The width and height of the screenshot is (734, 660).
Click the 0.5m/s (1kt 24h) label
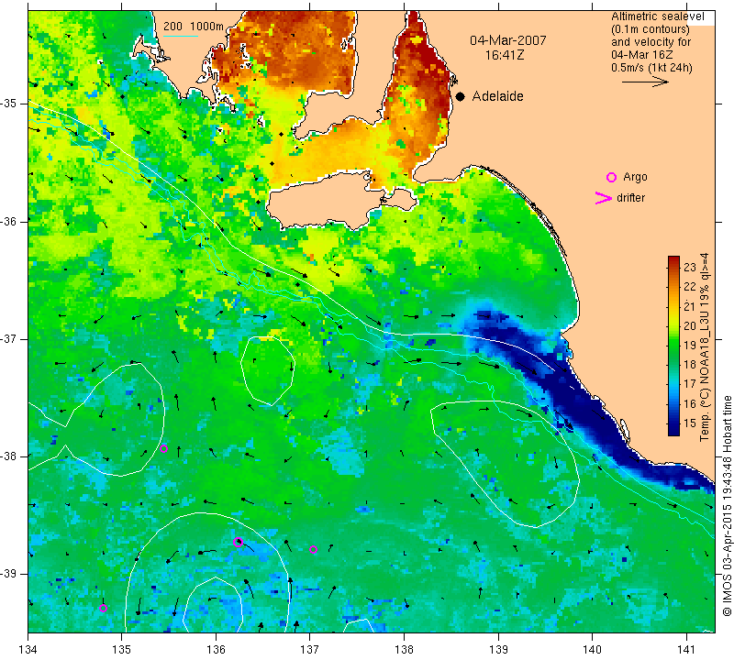point(651,68)
